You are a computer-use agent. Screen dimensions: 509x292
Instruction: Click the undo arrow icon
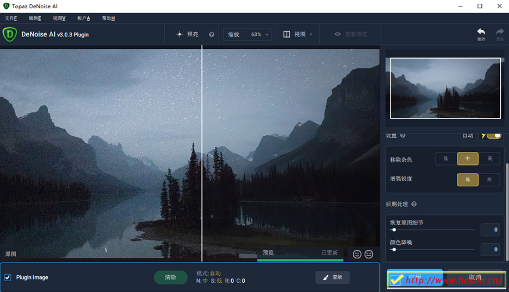pyautogui.click(x=481, y=32)
